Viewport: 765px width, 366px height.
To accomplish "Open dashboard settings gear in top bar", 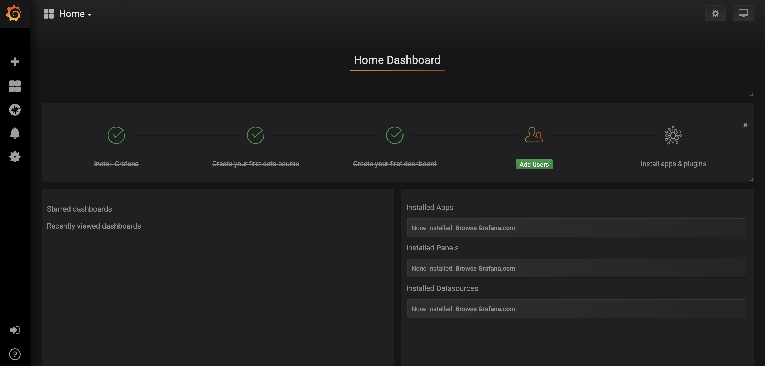I will click(x=715, y=13).
